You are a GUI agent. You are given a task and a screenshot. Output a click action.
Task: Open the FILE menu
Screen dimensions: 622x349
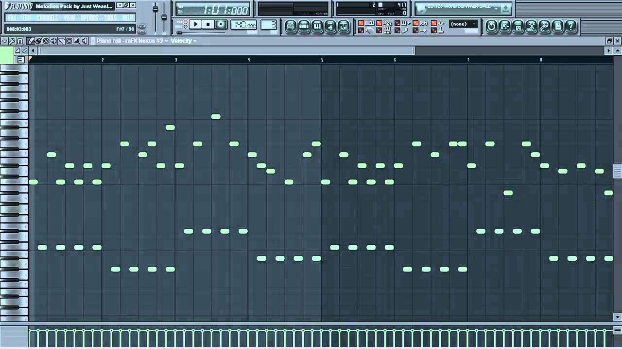(12, 18)
